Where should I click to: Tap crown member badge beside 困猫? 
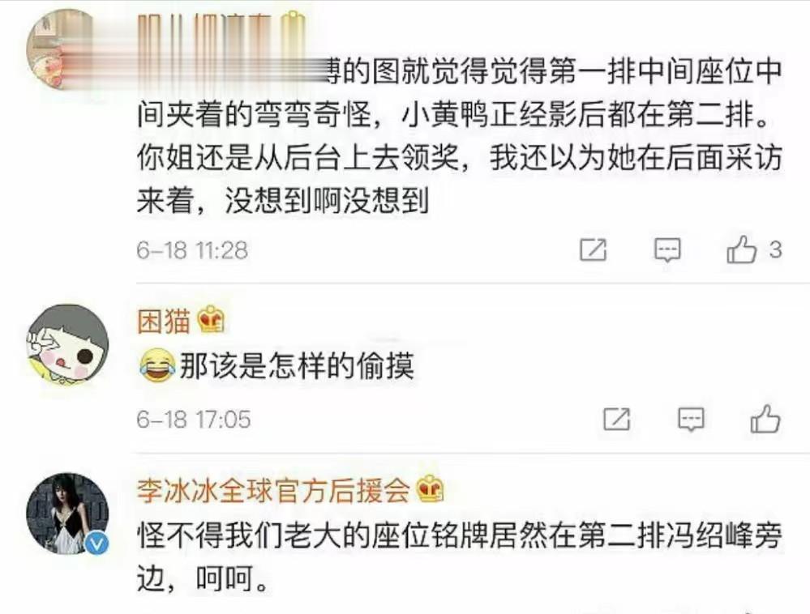[212, 319]
